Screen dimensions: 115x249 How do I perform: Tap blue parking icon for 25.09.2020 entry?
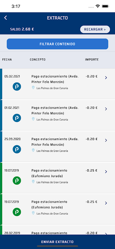17,149
